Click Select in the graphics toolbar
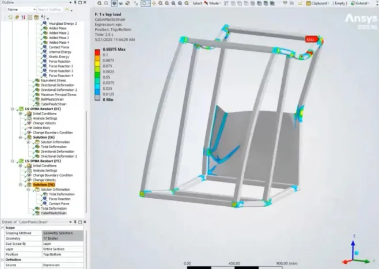This screenshot has height=269, width=379. pos(197,3)
